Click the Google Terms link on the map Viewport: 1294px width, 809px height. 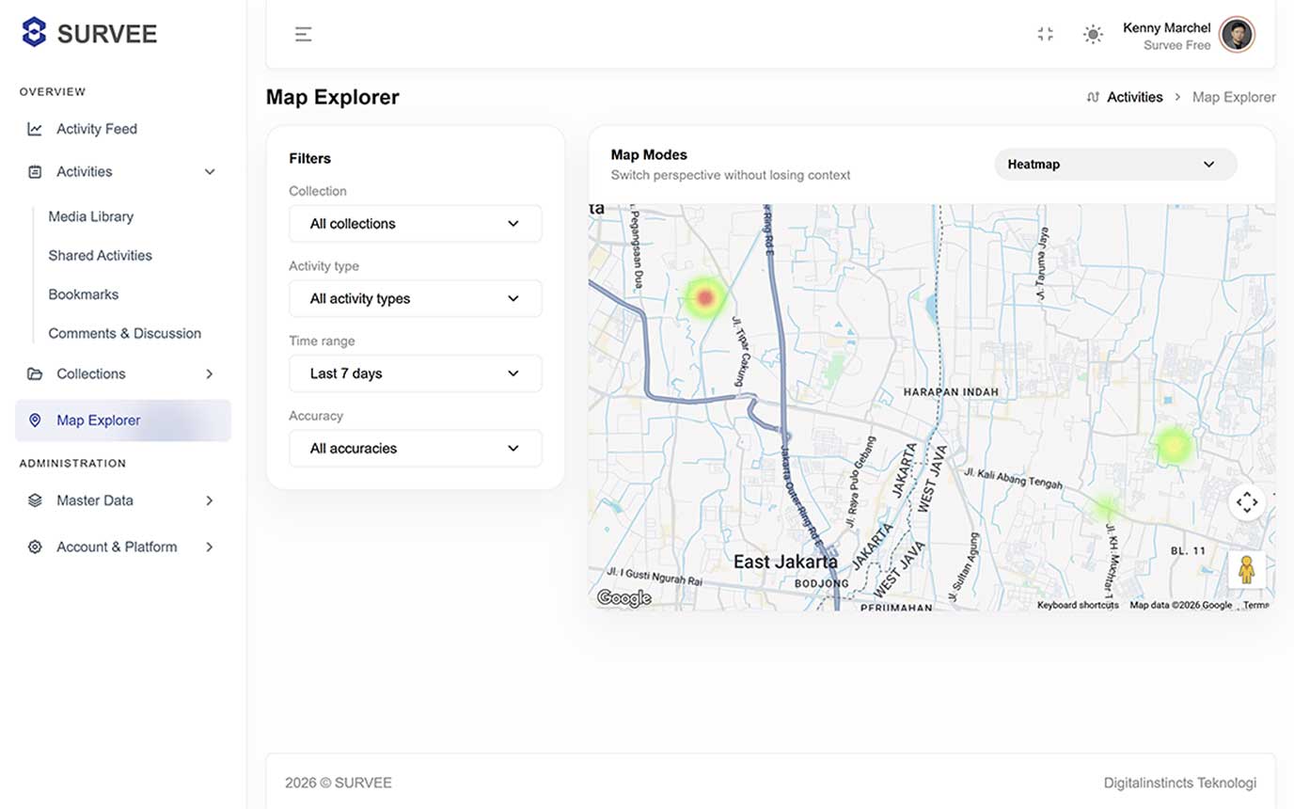[x=1257, y=605]
